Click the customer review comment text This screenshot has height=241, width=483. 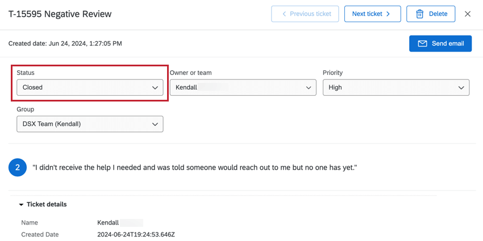[x=194, y=168]
